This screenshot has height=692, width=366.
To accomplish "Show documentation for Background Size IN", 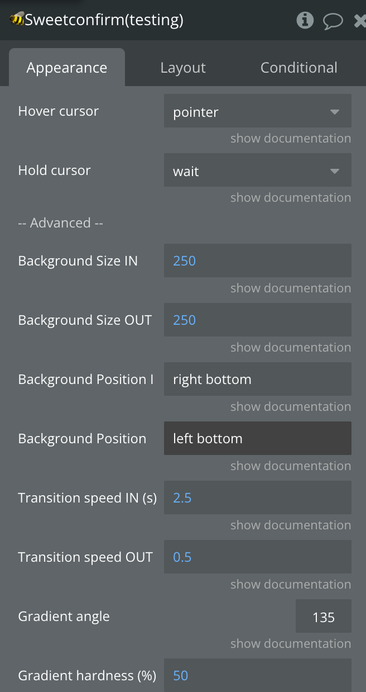I will [x=291, y=288].
